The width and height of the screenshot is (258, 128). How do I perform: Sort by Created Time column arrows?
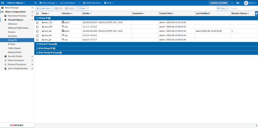173,14
